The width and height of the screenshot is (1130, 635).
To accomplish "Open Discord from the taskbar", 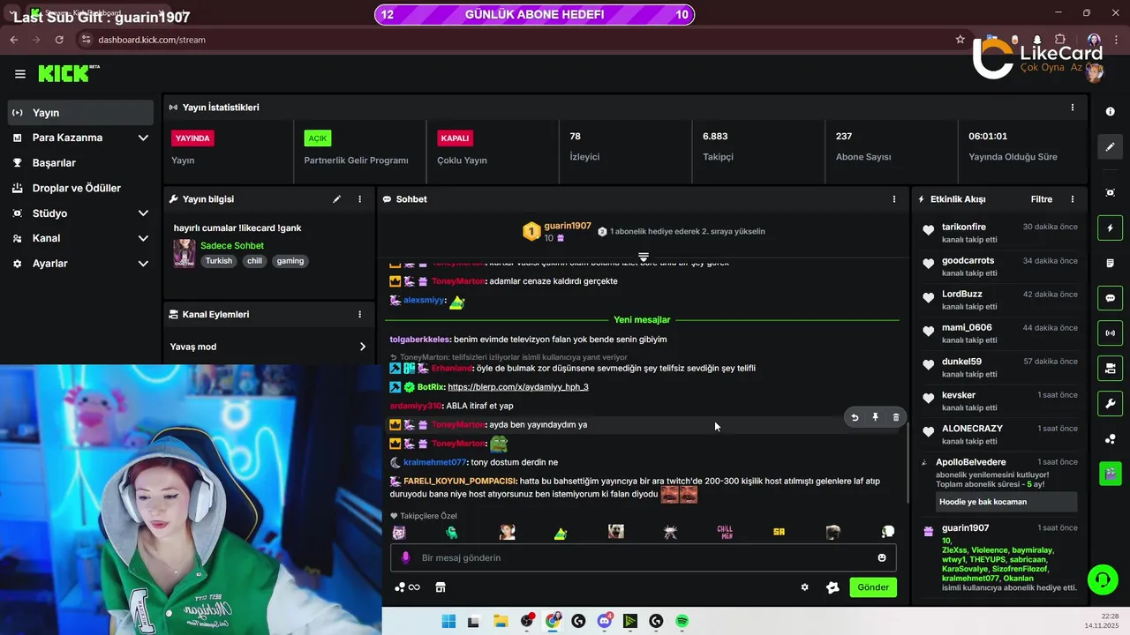I will (605, 621).
